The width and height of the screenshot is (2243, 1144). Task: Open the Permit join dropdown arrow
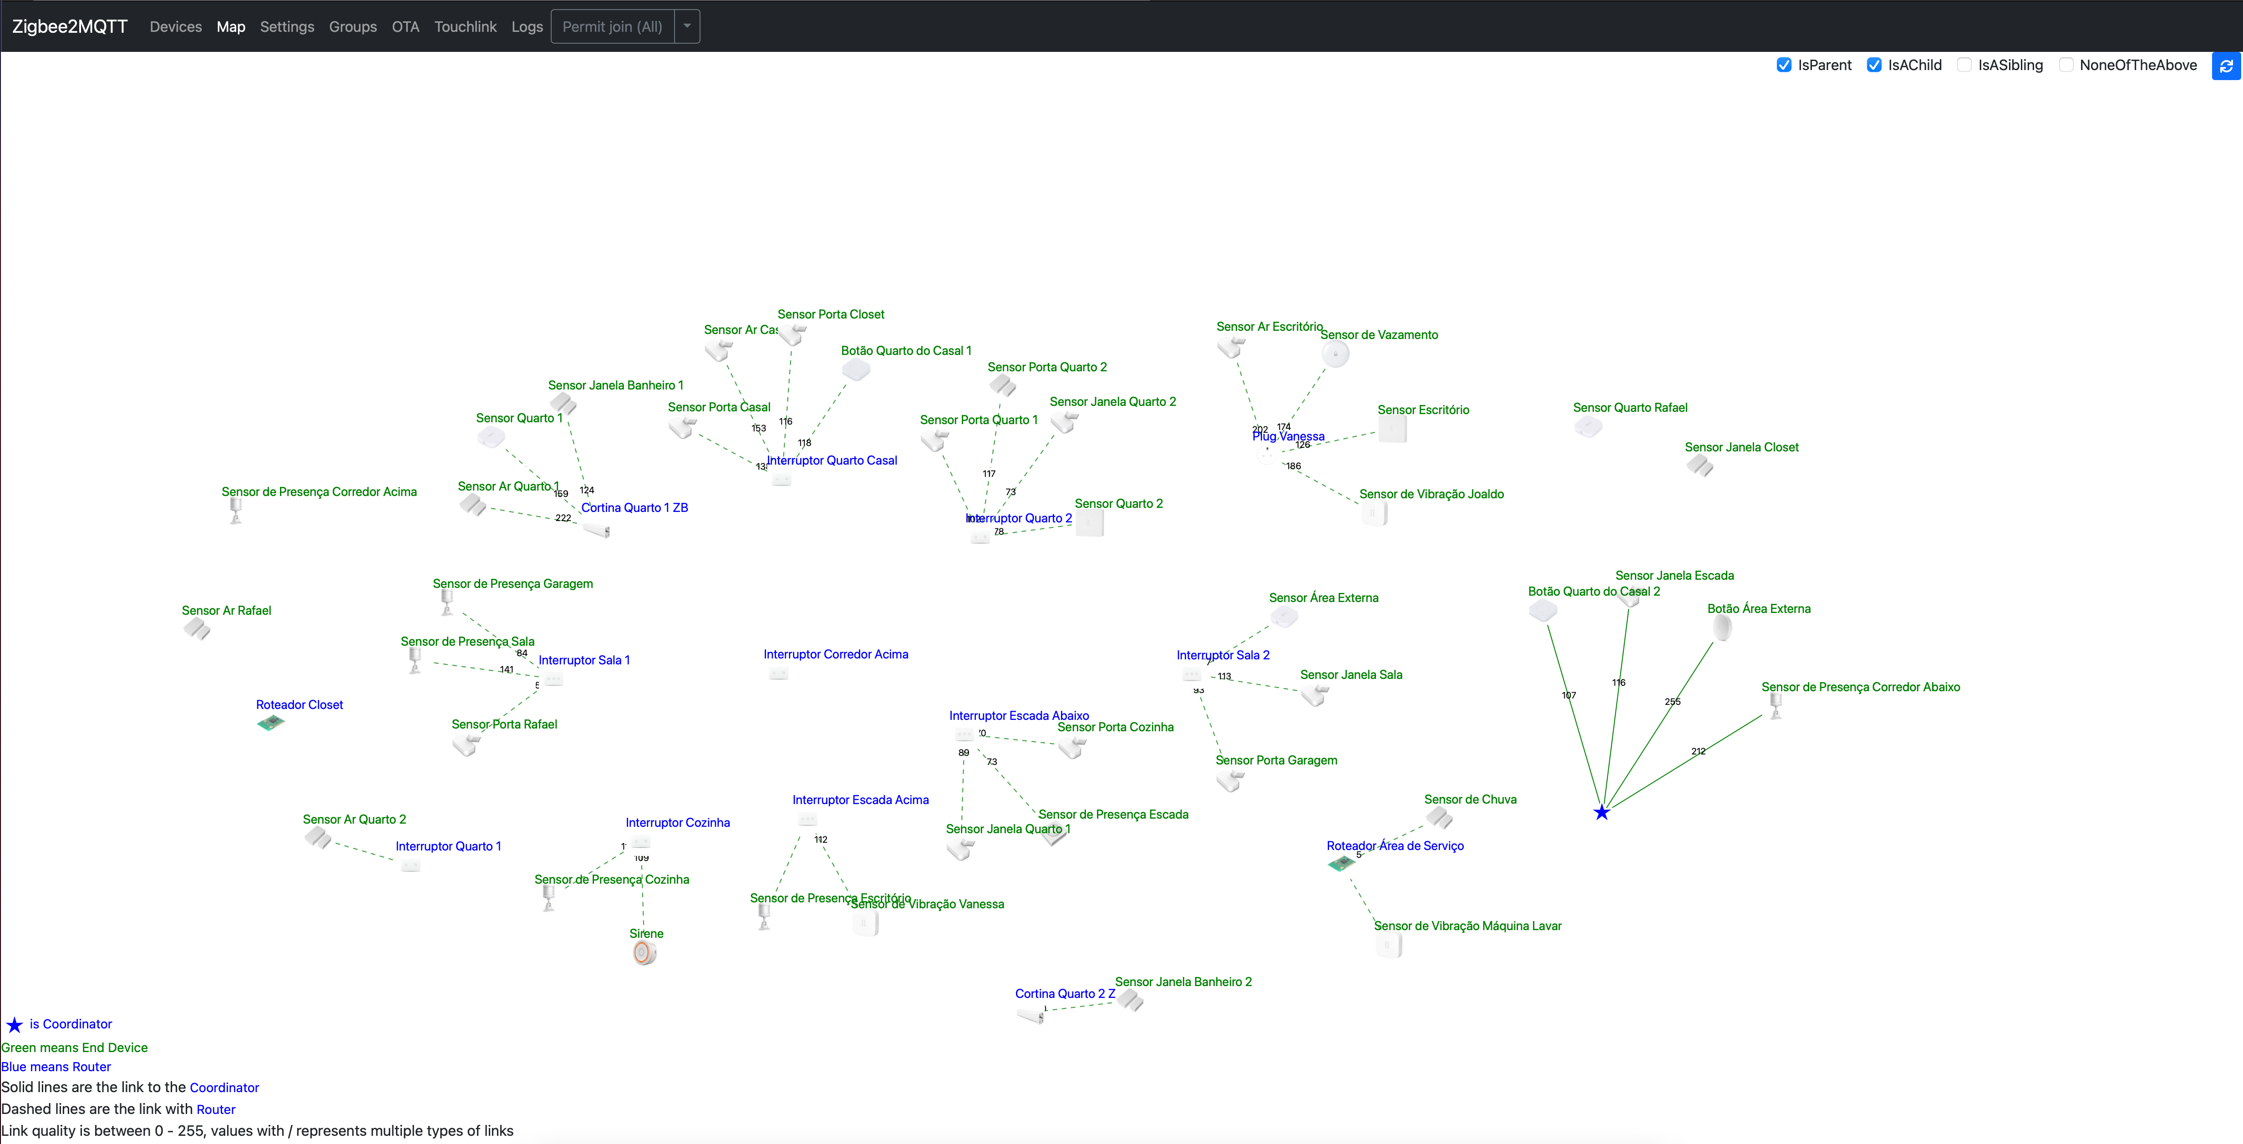(687, 26)
